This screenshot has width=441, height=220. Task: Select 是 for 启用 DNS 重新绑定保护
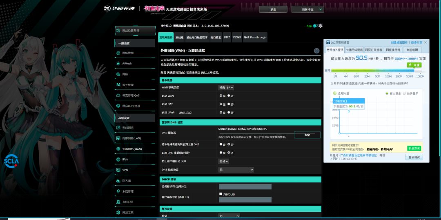pos(221,153)
